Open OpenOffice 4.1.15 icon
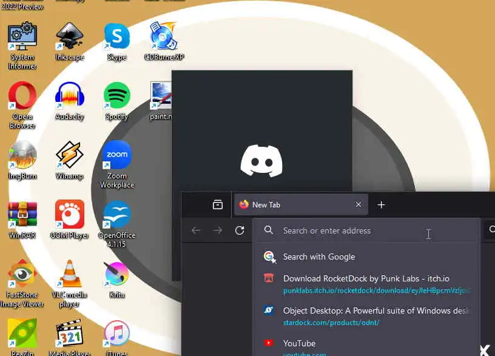The width and height of the screenshot is (495, 356). (117, 224)
